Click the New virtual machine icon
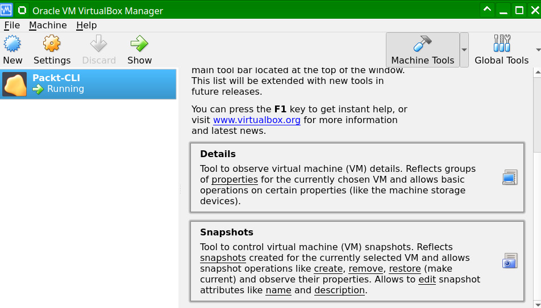Viewport: 541px width, 308px height. (x=13, y=44)
